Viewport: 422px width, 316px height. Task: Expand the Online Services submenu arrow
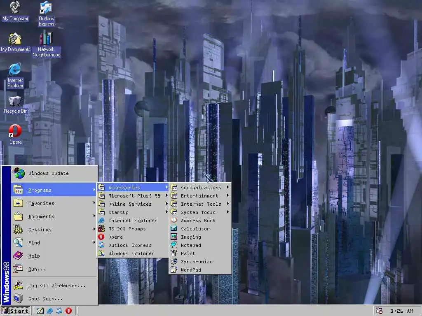[166, 204]
